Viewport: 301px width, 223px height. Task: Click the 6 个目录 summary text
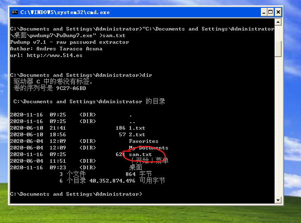(x=73, y=181)
